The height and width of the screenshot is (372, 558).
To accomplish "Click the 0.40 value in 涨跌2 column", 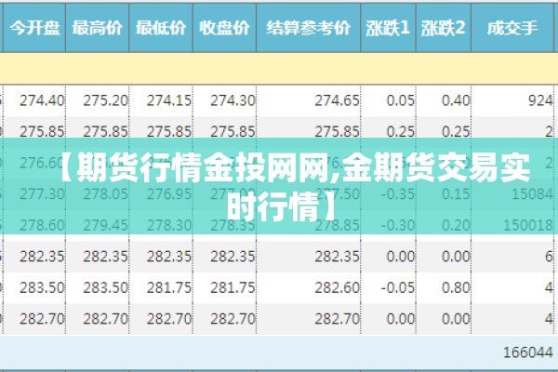I will [456, 100].
